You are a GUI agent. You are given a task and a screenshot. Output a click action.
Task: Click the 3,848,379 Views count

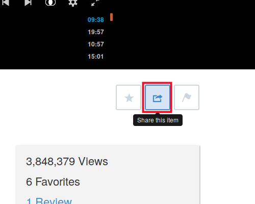[x=67, y=161]
